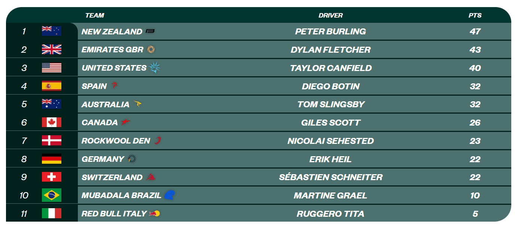
Task: Click the Great Britain Union Jack flag
Action: (52, 50)
